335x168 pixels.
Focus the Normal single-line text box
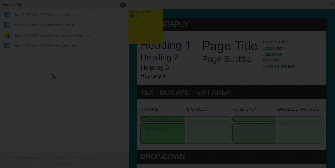pyautogui.click(x=163, y=119)
